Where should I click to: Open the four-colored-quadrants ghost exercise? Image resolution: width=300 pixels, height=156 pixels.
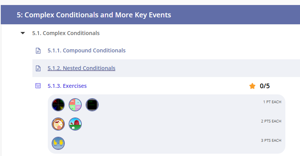pyautogui.click(x=75, y=105)
